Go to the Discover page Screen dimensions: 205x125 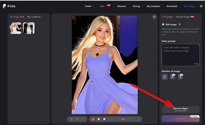pos(122,6)
